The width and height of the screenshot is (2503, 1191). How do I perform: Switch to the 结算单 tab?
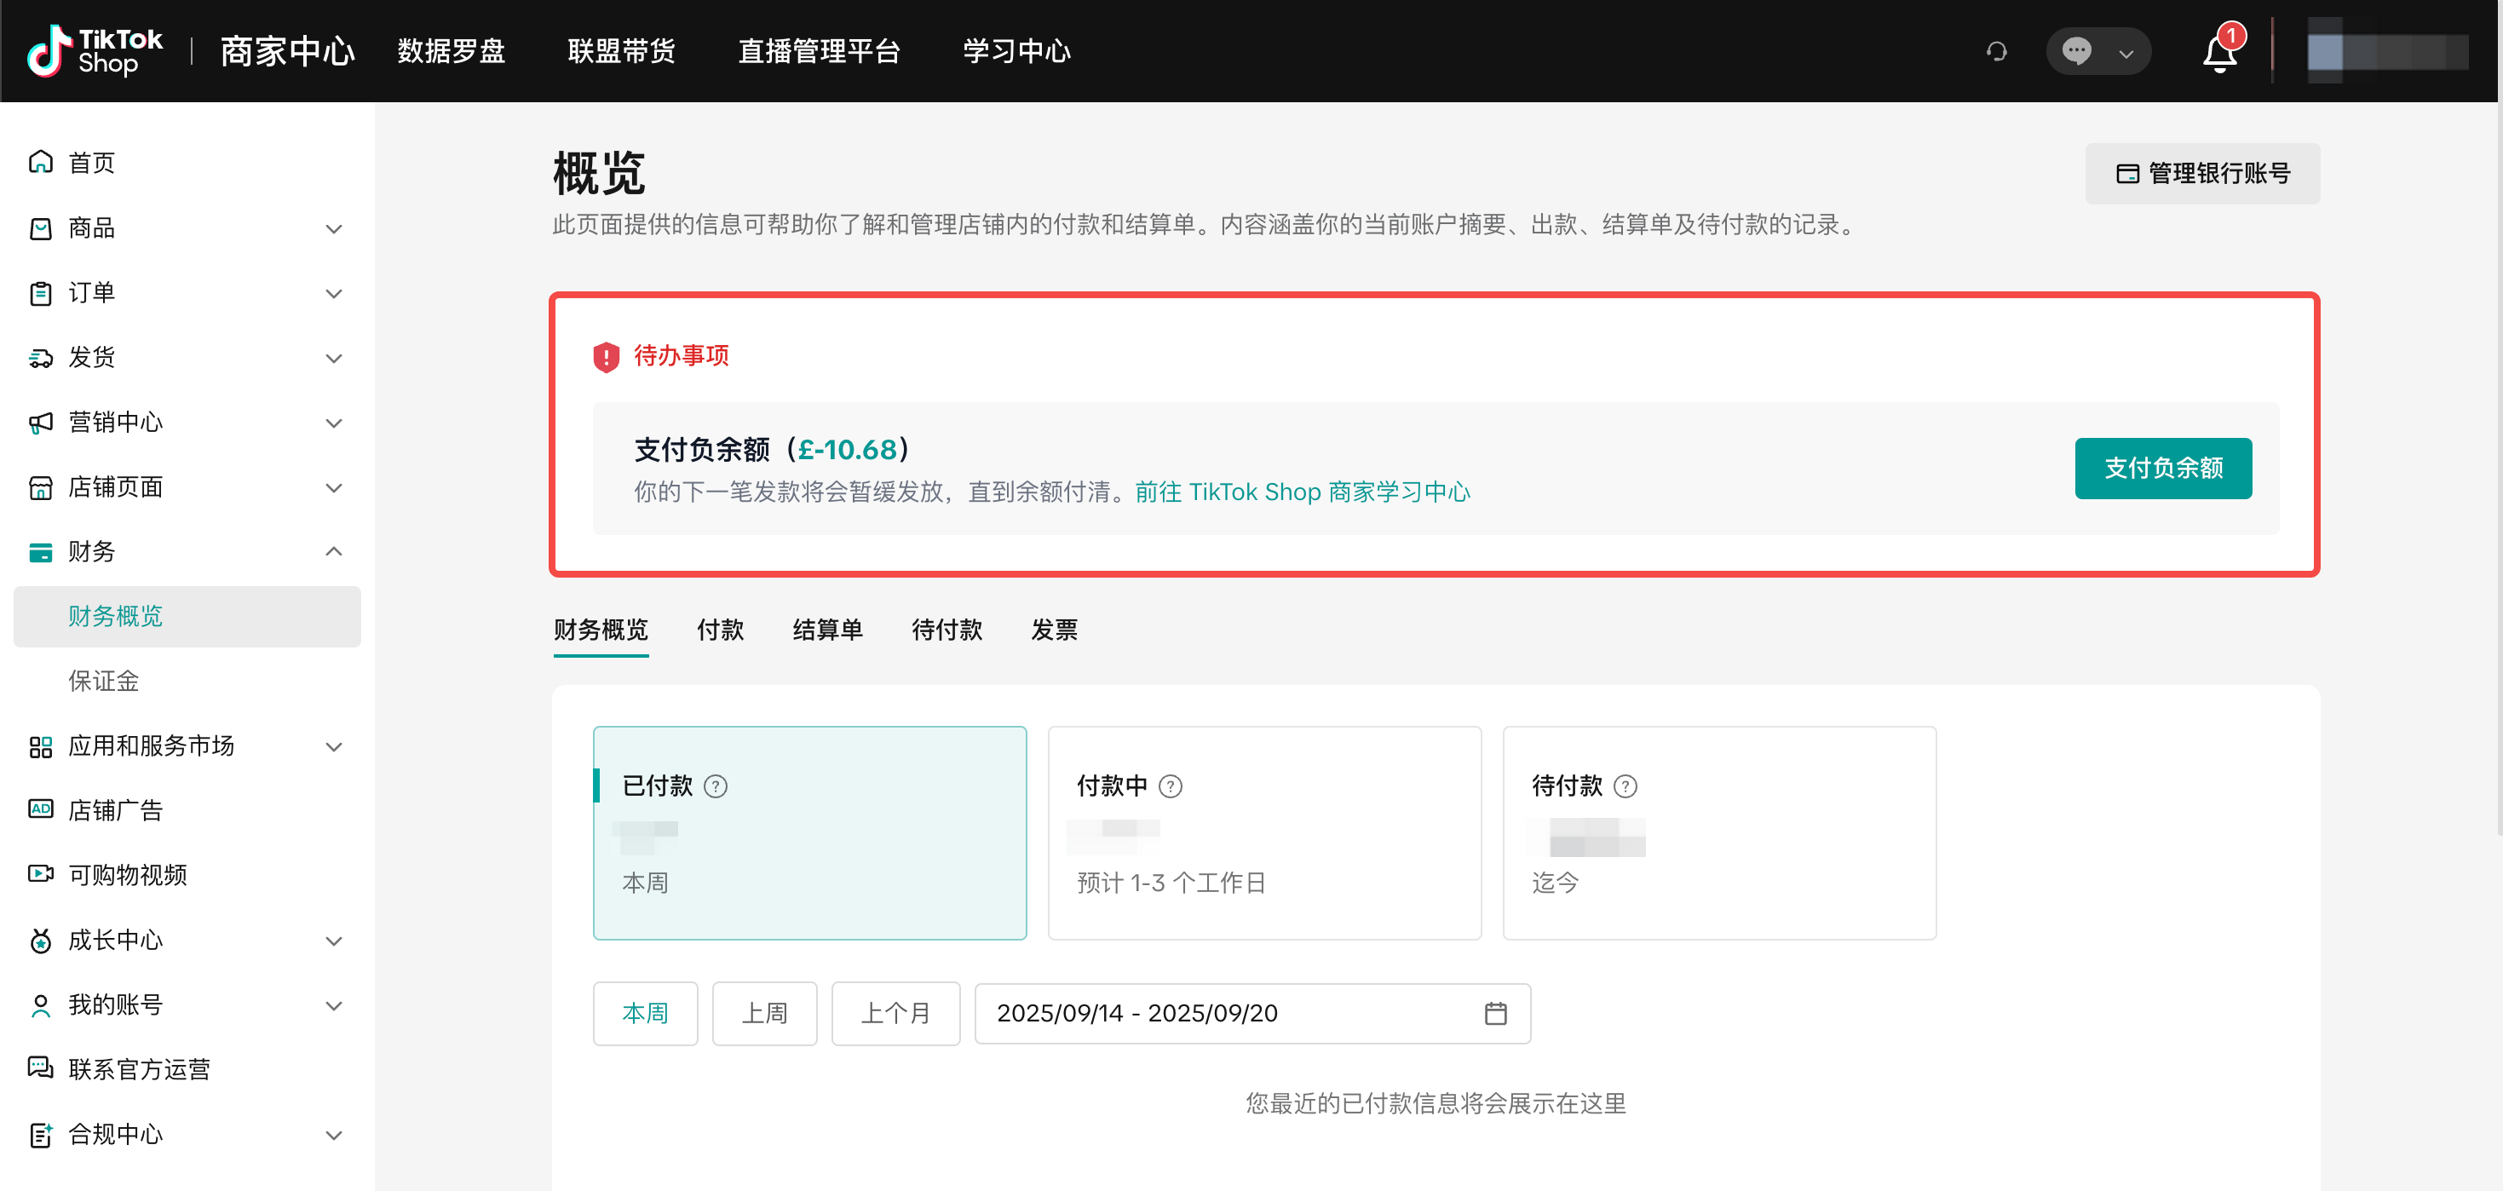827,630
